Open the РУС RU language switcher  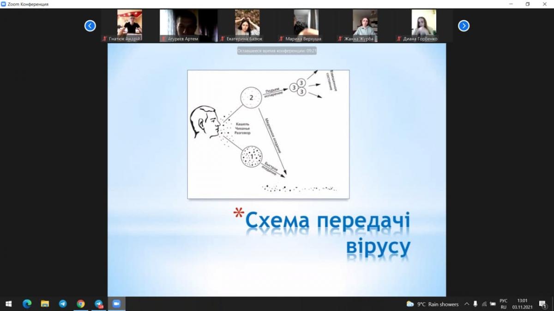pos(503,304)
